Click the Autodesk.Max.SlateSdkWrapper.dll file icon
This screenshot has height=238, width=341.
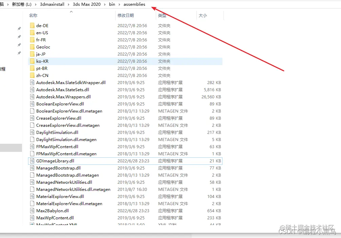pos(32,82)
